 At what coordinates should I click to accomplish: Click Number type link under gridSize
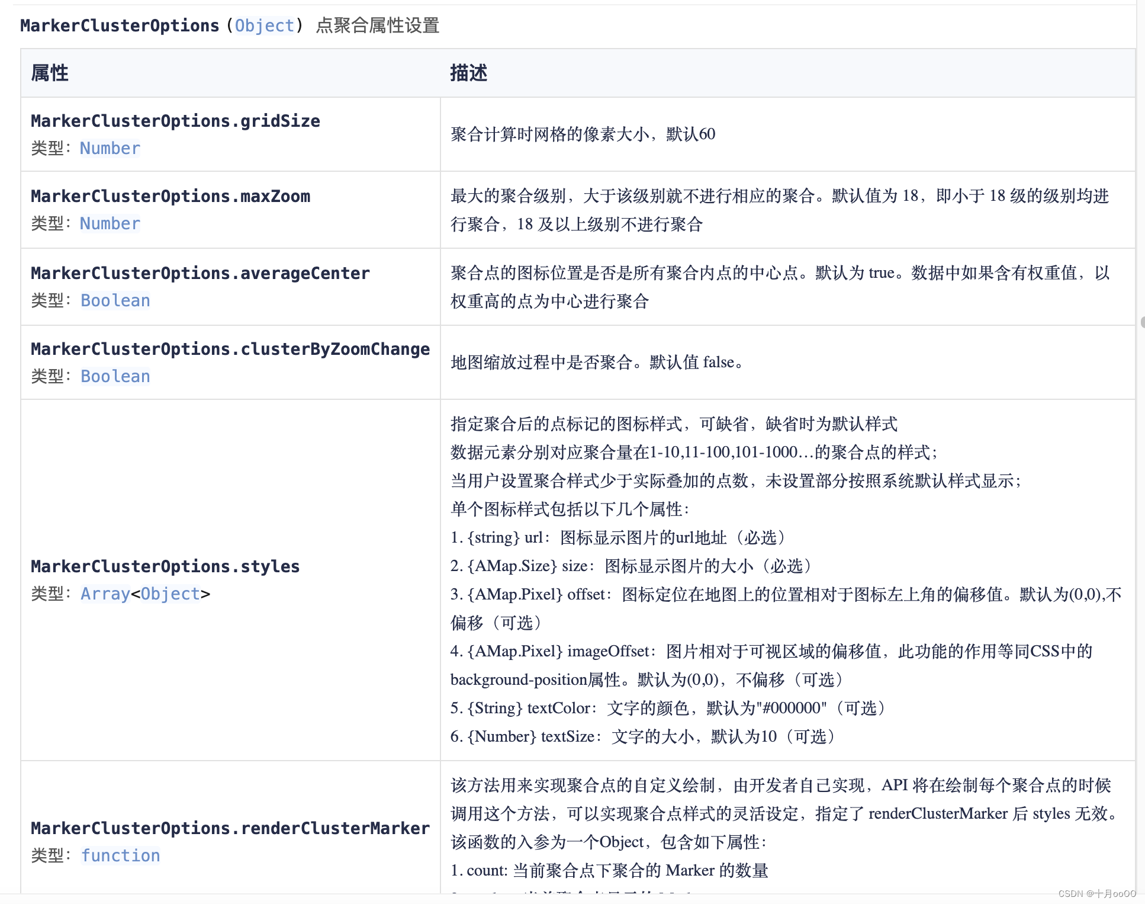coord(110,148)
